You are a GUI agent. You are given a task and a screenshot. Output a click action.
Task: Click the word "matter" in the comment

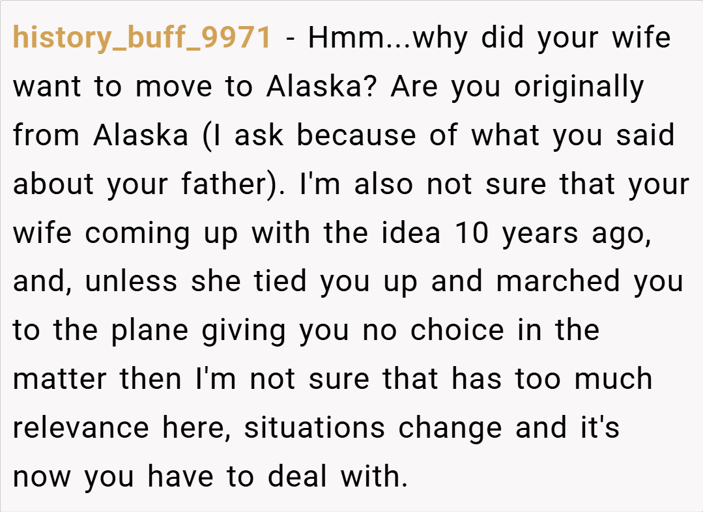coord(60,379)
